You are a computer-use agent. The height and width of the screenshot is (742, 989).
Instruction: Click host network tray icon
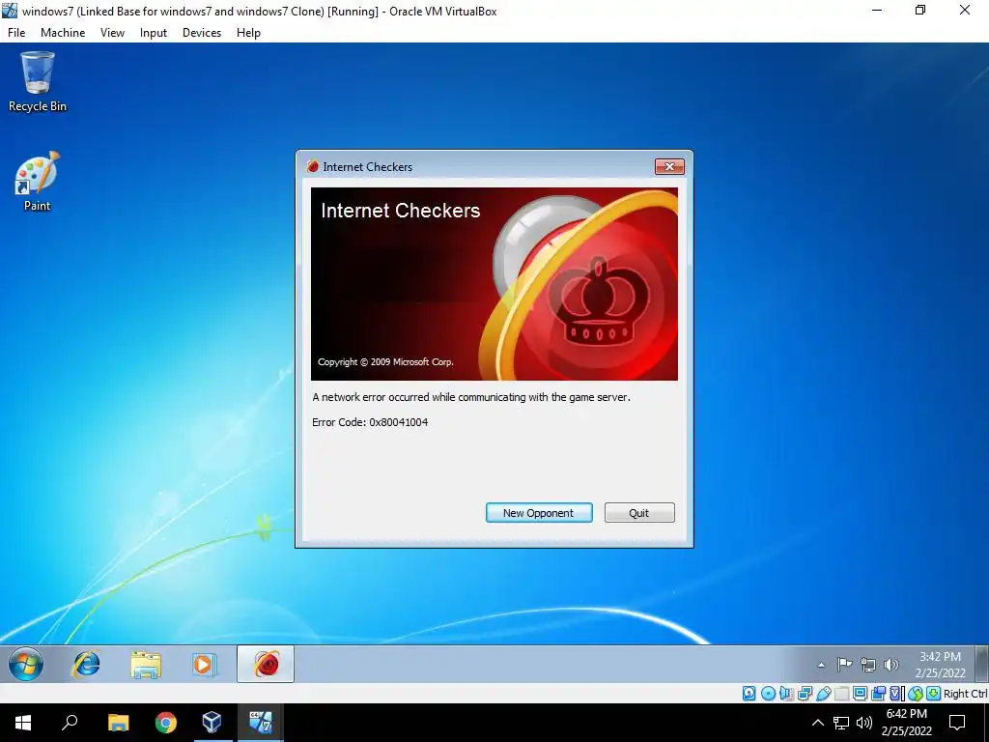(x=841, y=723)
